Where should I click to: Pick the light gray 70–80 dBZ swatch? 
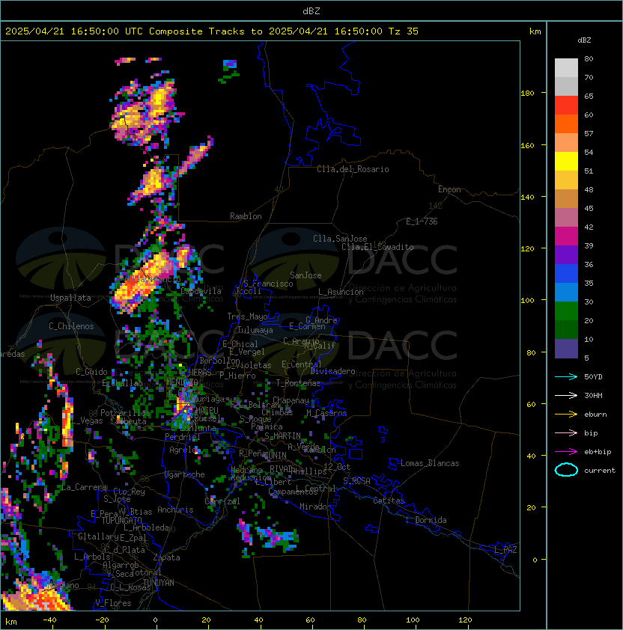(x=566, y=68)
